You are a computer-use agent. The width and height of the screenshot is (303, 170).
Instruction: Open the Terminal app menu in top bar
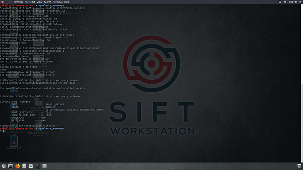18,2
